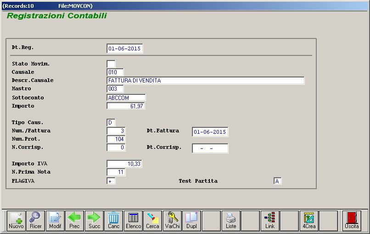Click the empty Stato Movim. box
This screenshot has width=370, height=234.
pos(111,64)
